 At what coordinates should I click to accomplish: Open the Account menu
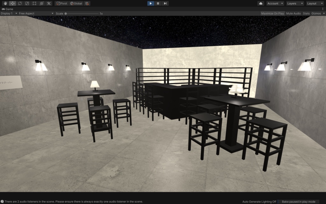click(275, 3)
